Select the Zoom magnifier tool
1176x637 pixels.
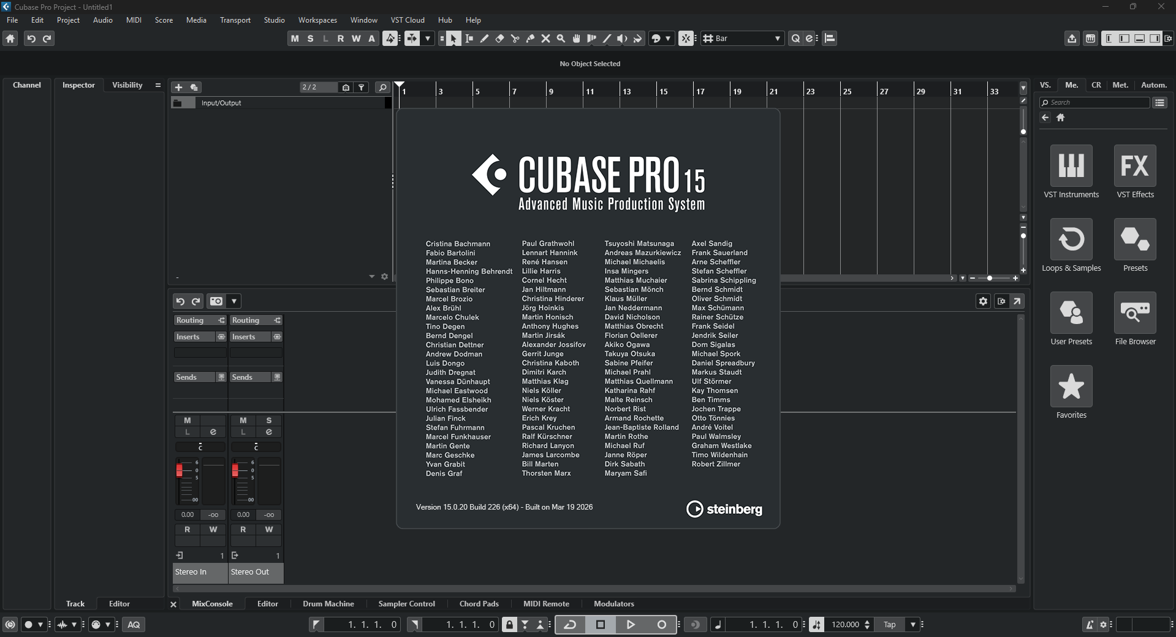click(561, 39)
